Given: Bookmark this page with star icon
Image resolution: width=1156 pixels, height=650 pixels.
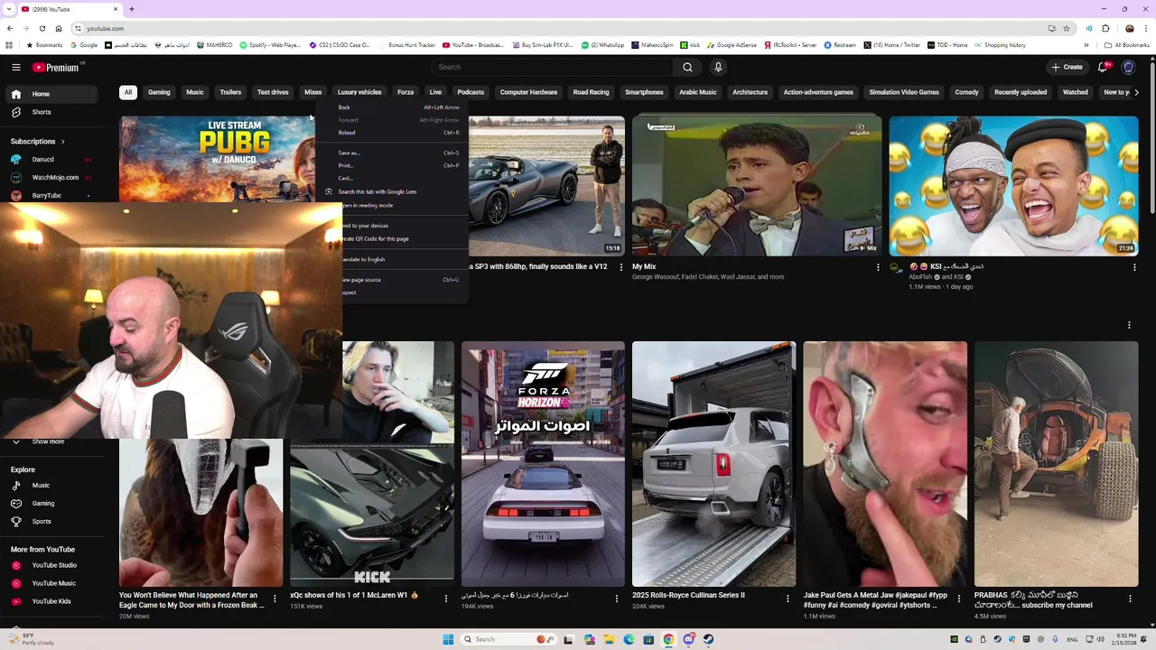Looking at the screenshot, I should [x=1068, y=29].
